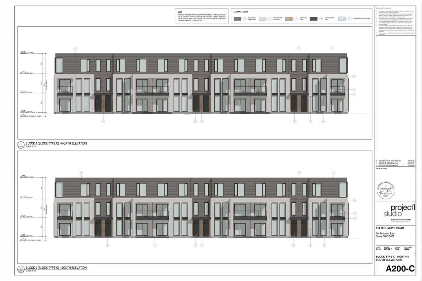Click the light grey brick masonry legend swatch
Image resolution: width=422 pixels, height=281 pixels.
(x=263, y=19)
